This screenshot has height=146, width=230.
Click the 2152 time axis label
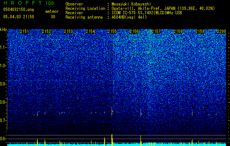[x=46, y=31]
